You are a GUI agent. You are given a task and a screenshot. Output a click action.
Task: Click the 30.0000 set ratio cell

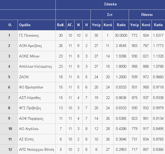pos(121,35)
